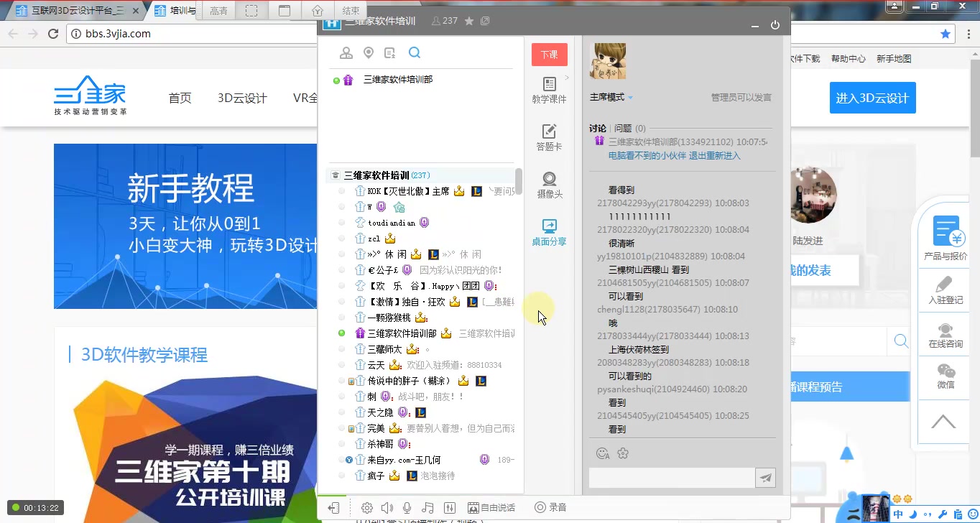Click the 三维家软件培训部 speaker at top
Image resolution: width=980 pixels, height=523 pixels.
[397, 80]
